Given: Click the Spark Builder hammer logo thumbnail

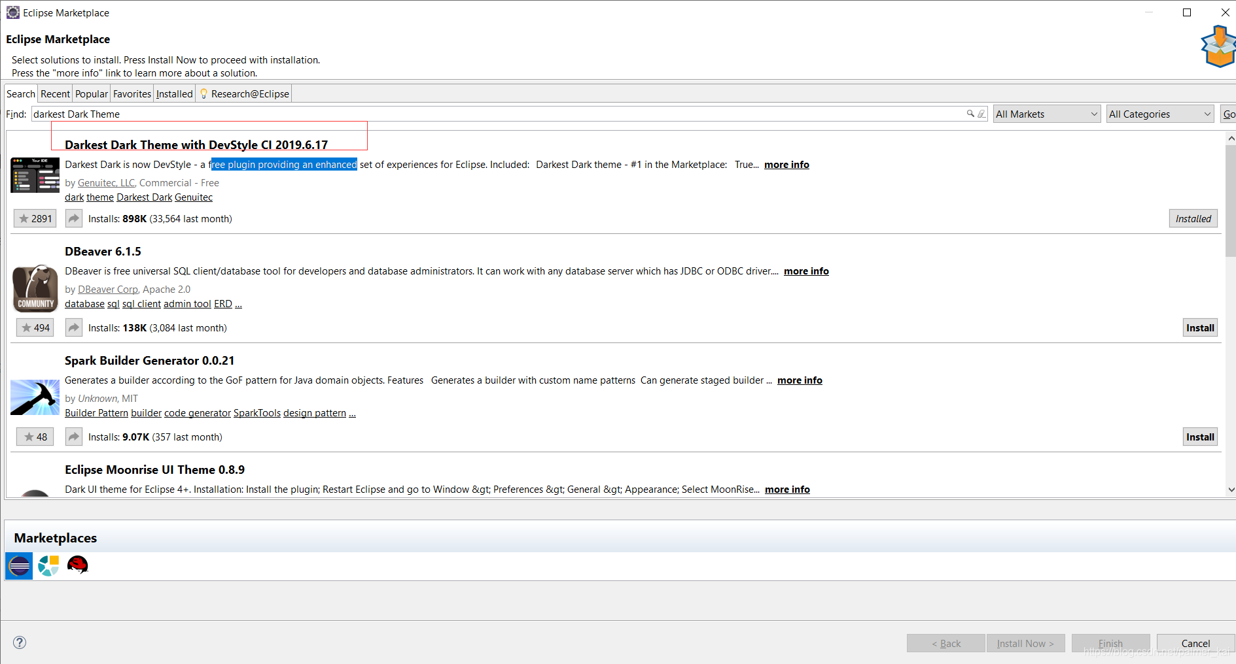Looking at the screenshot, I should coord(35,397).
